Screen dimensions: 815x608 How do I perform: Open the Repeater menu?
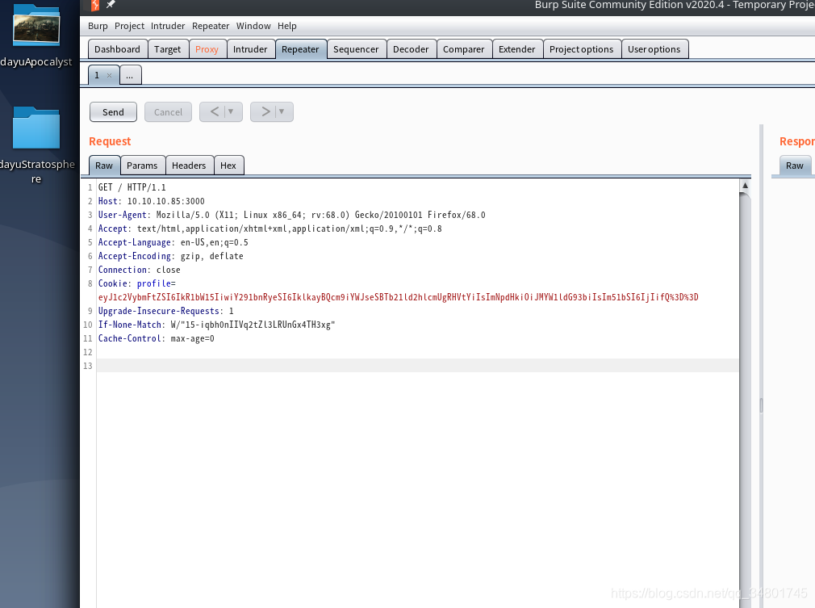[211, 26]
